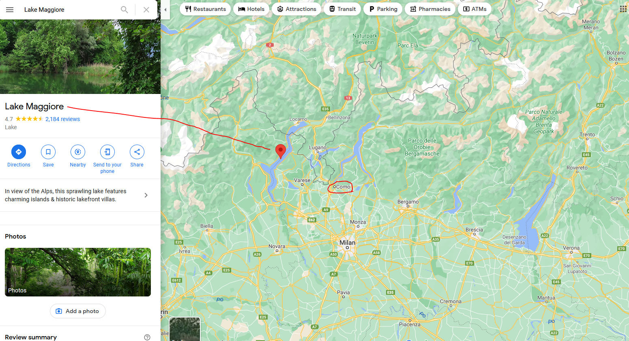Click the Locarno label on map

click(298, 119)
